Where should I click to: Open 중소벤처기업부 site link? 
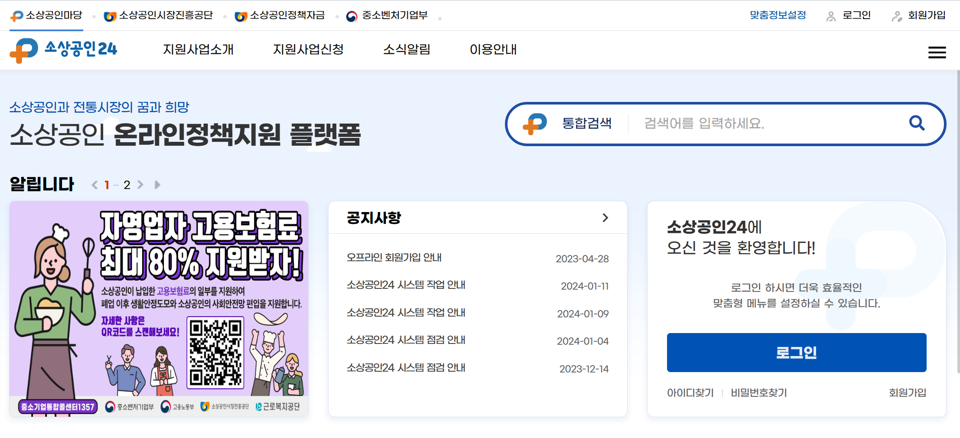[x=387, y=16]
